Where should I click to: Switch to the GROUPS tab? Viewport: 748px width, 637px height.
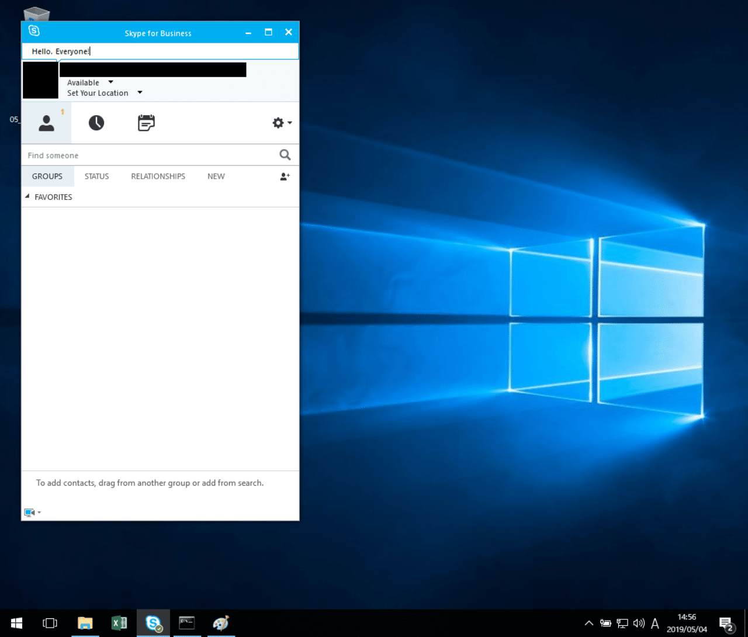(47, 176)
